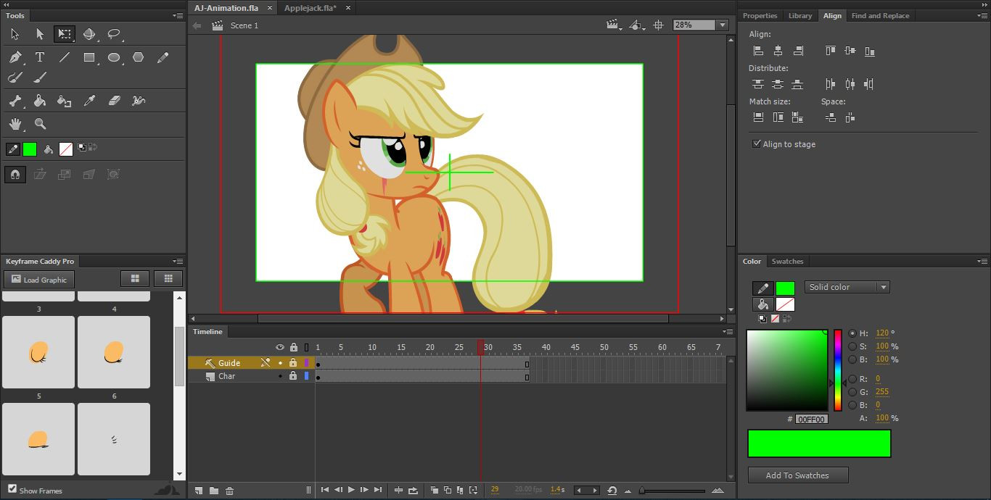Open the Solid color type dropdown
991x500 pixels.
[x=847, y=287]
